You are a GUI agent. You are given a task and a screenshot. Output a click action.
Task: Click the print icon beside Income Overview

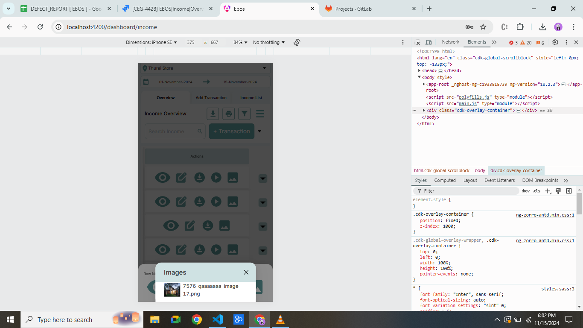(x=229, y=114)
